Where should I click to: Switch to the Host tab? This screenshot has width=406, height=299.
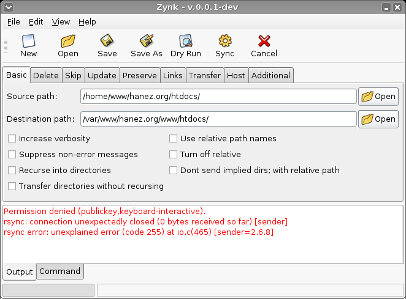(236, 75)
